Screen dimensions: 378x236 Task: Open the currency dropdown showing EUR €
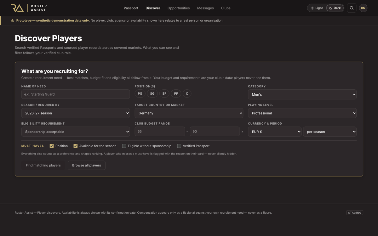(275, 132)
